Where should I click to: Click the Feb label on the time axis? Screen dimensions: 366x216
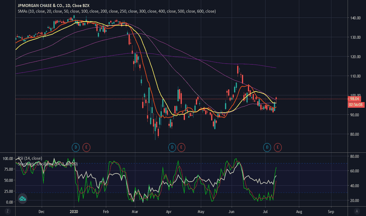tap(106, 212)
